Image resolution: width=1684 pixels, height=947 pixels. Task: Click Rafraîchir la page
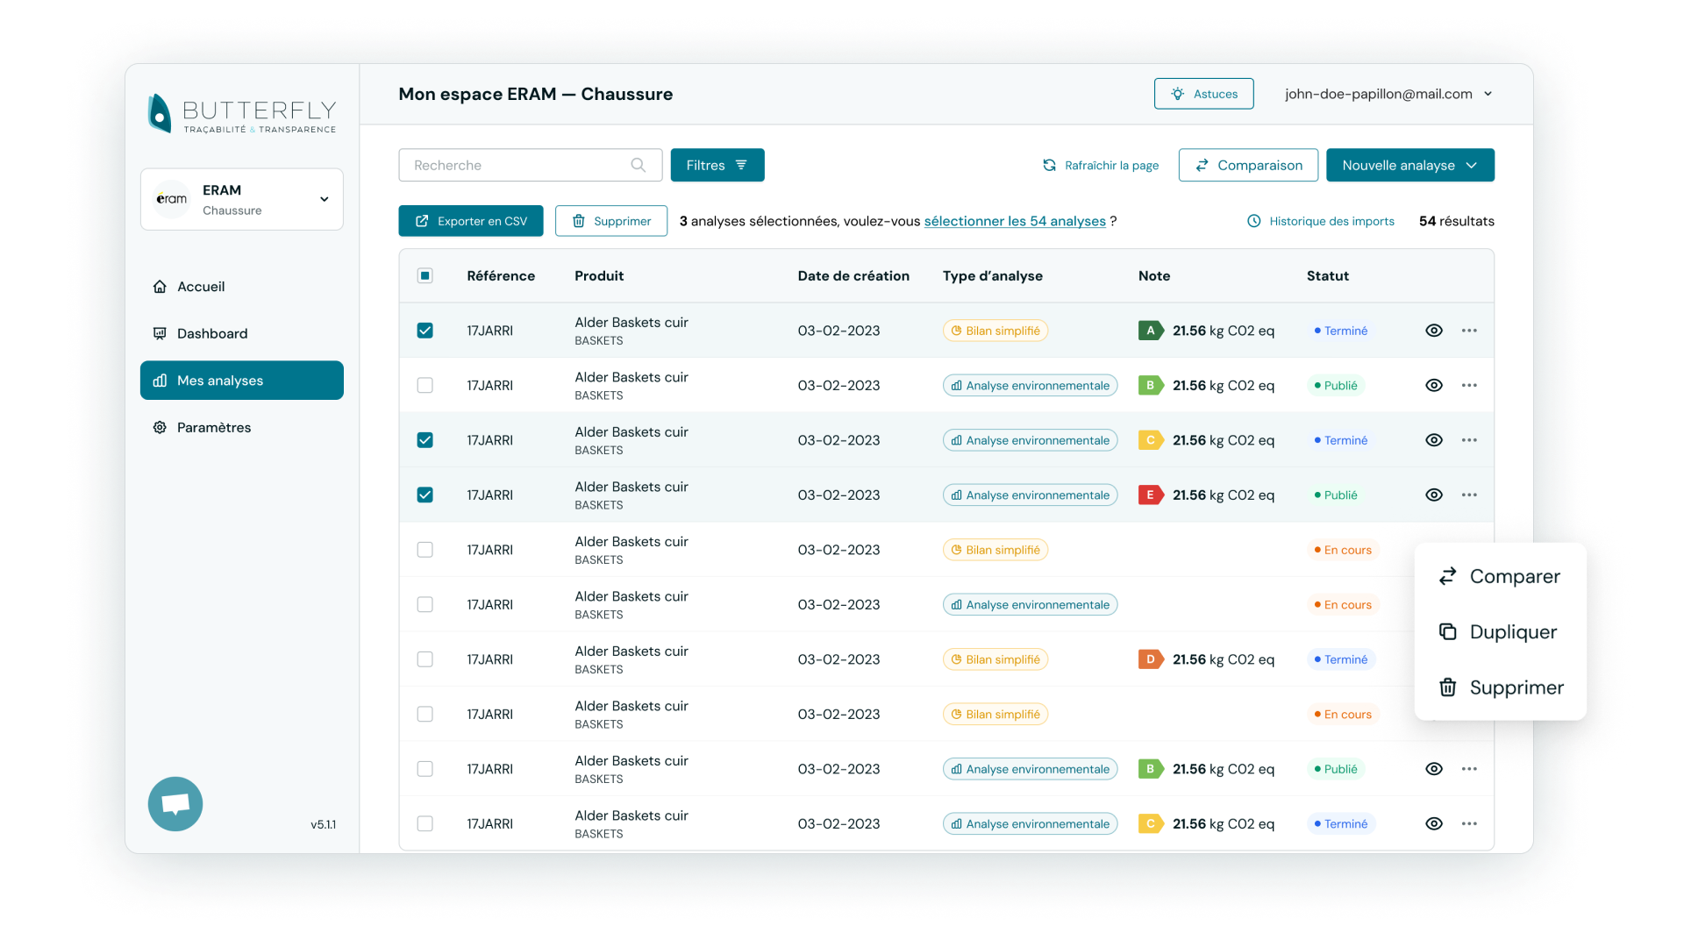point(1101,165)
